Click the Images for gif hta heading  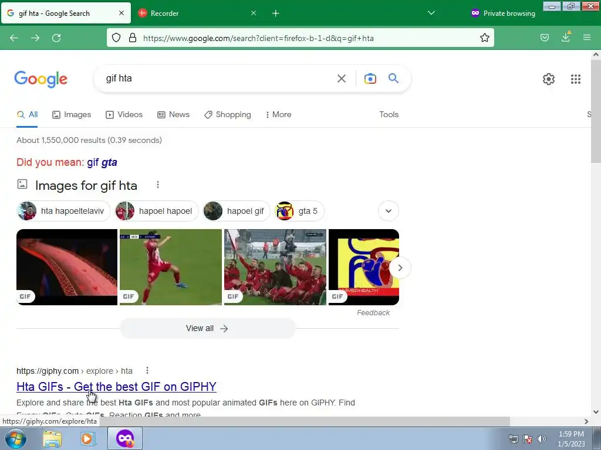(86, 186)
